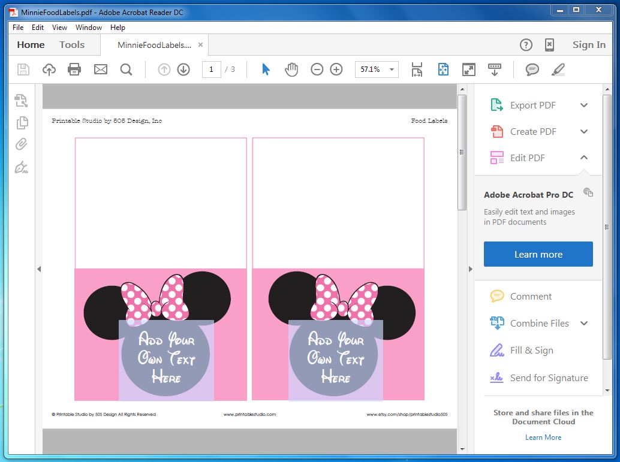Image resolution: width=620 pixels, height=462 pixels.
Task: Open the Window menu
Action: point(89,27)
